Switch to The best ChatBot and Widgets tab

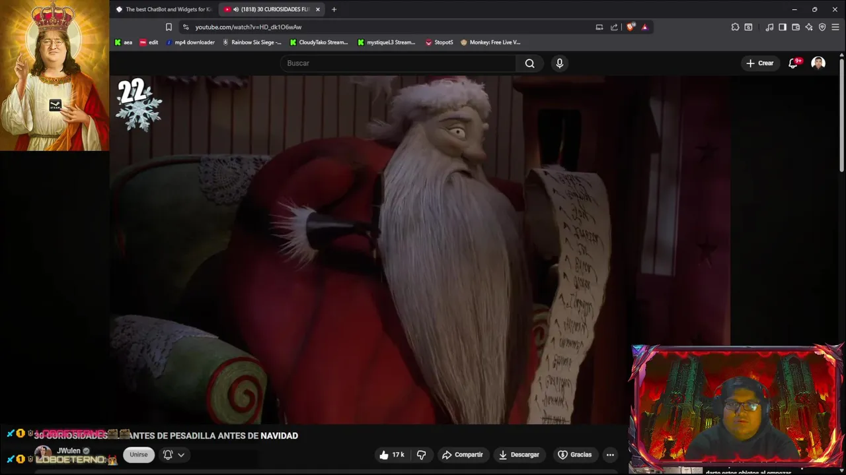pyautogui.click(x=163, y=9)
